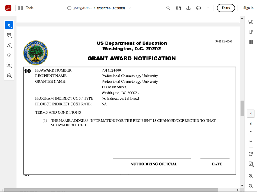
Task: Click the AUTHORIZING OFFICIAL signature label
Action: [154, 164]
